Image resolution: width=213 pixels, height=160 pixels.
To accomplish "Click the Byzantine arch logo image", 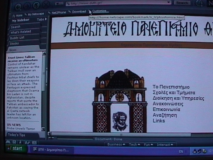I will point(120,101).
